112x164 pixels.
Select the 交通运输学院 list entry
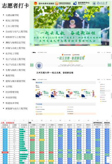click(x=12, y=15)
